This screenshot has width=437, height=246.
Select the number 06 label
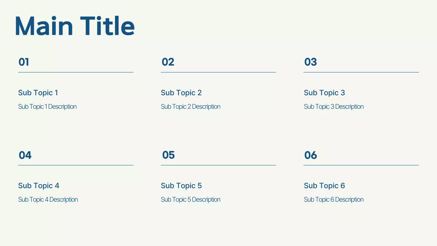[310, 155]
